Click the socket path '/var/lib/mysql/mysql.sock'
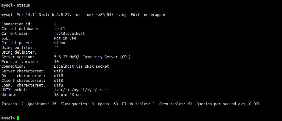This screenshot has height=121, width=282. click(81, 90)
